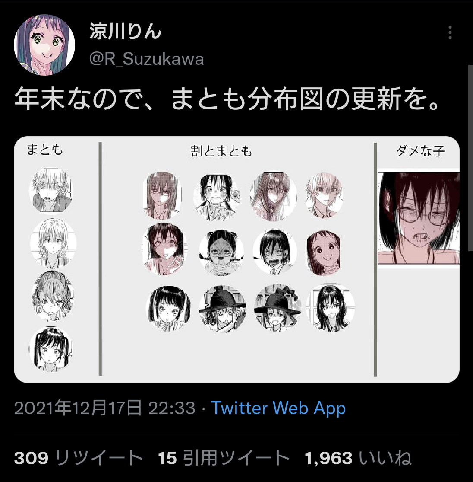Open the Twitter Web App source link

click(278, 408)
